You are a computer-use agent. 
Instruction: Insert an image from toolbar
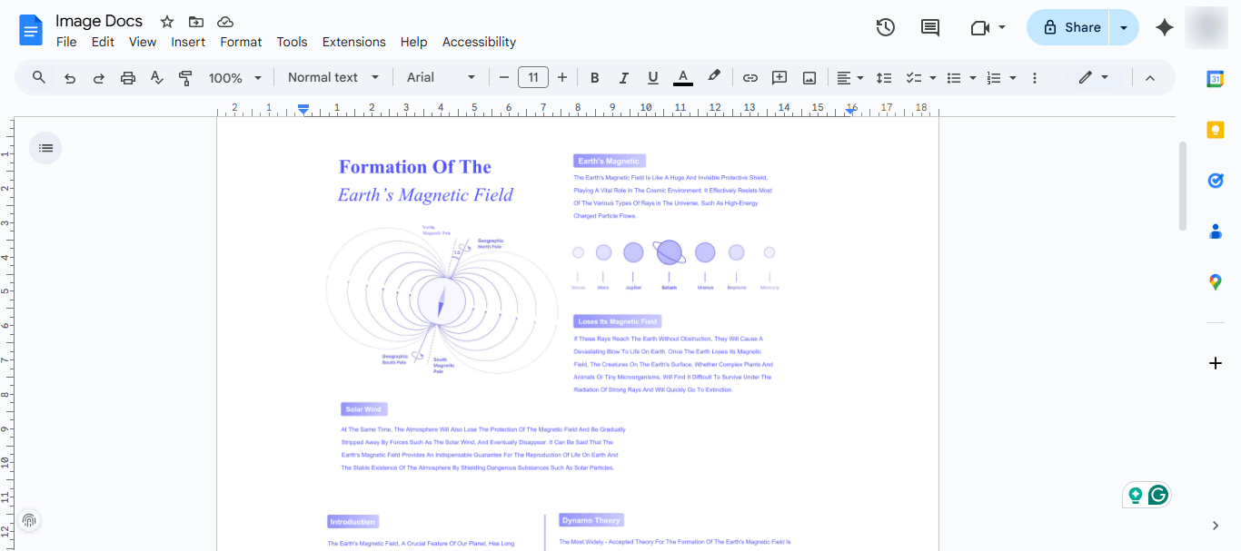pyautogui.click(x=809, y=78)
